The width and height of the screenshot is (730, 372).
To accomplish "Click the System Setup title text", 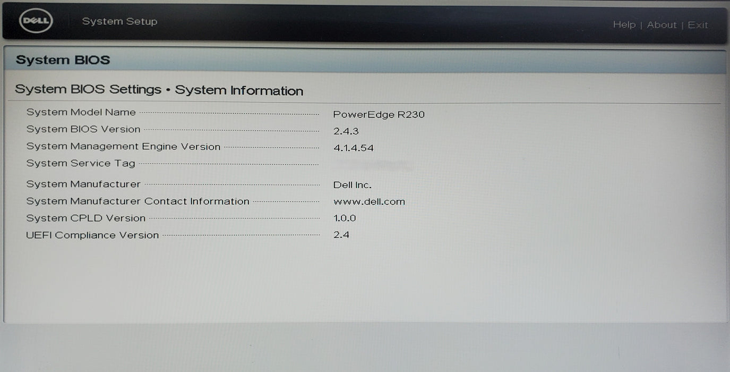I will [119, 21].
